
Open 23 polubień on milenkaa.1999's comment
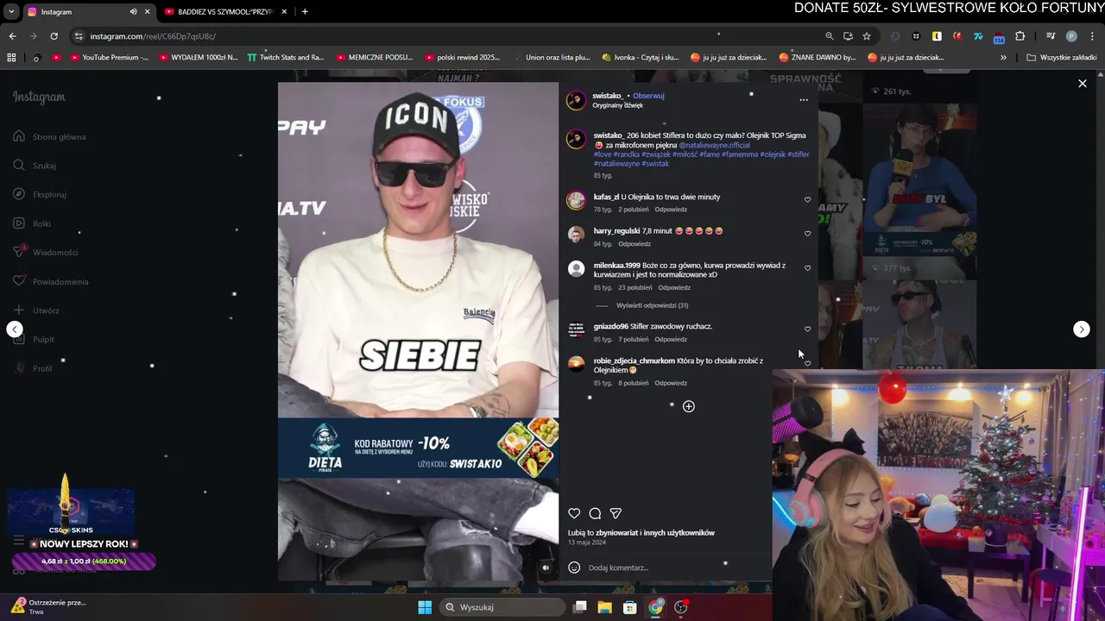click(635, 287)
